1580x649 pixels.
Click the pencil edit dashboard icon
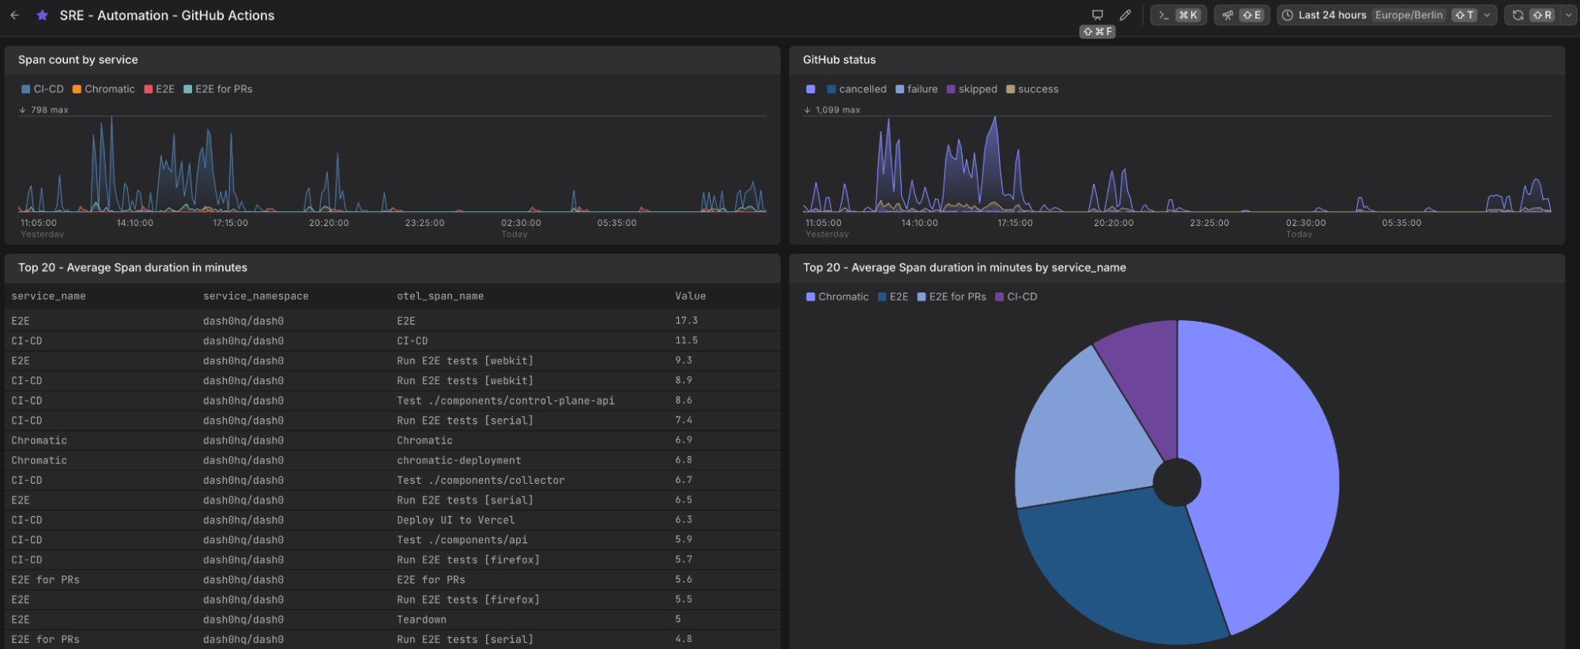(x=1126, y=15)
